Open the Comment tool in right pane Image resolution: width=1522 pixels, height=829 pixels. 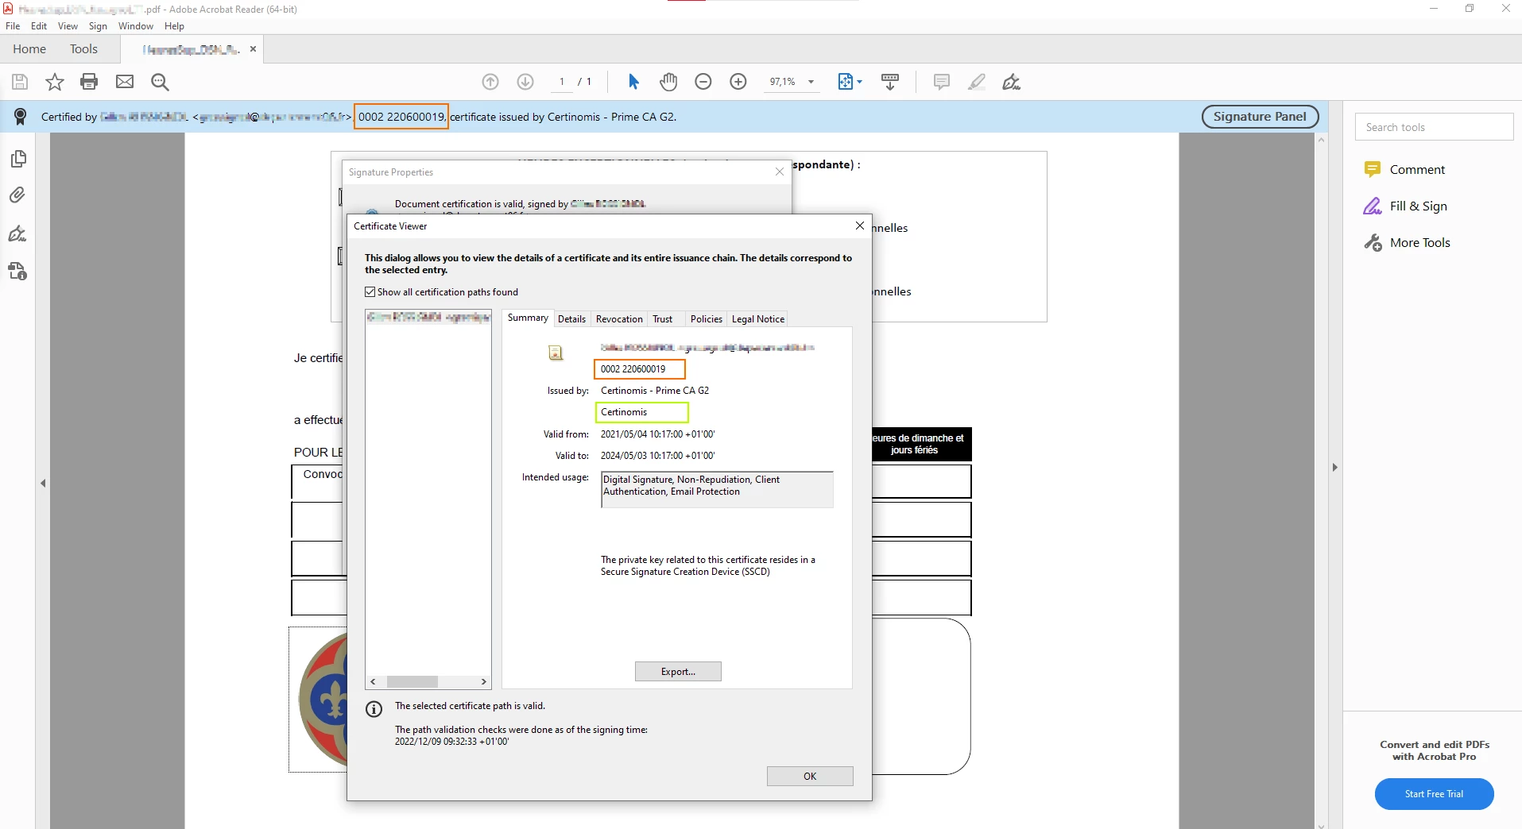tap(1404, 169)
